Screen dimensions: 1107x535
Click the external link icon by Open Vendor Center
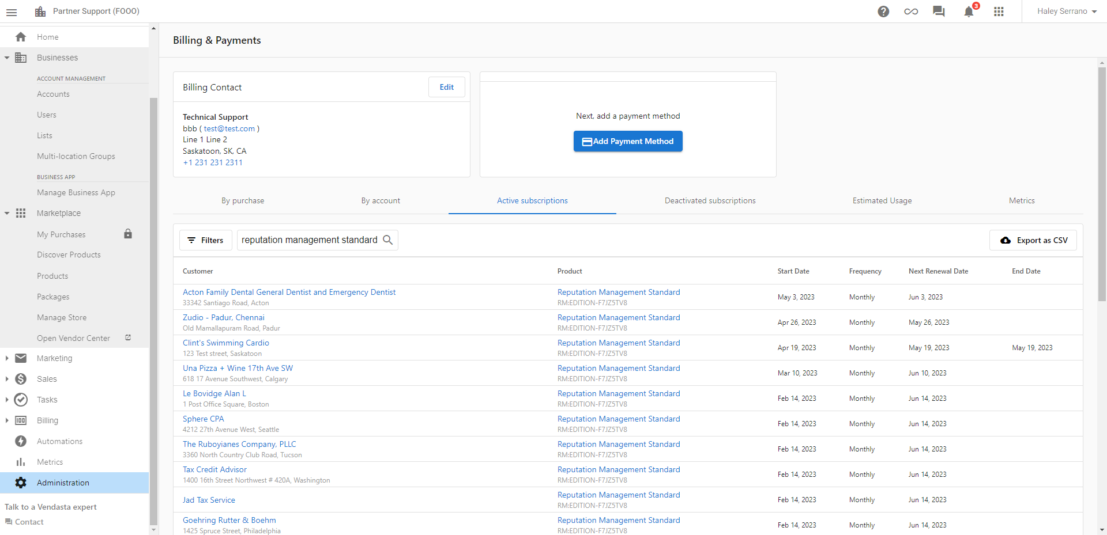pyautogui.click(x=128, y=337)
